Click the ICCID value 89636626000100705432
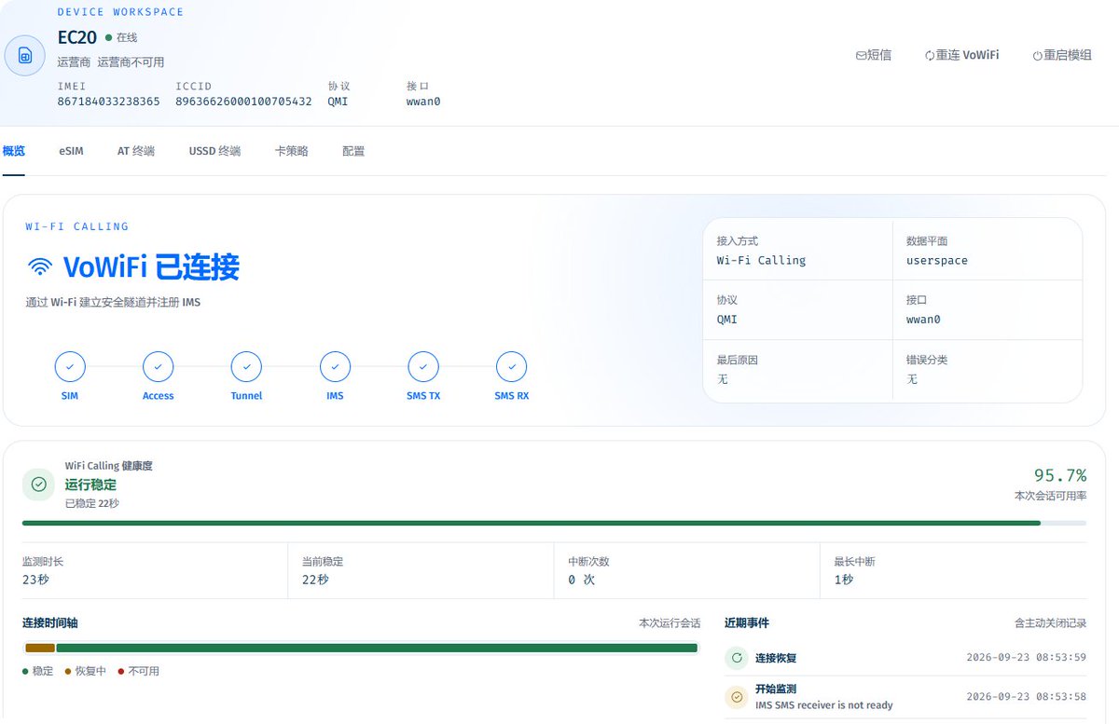 243,102
